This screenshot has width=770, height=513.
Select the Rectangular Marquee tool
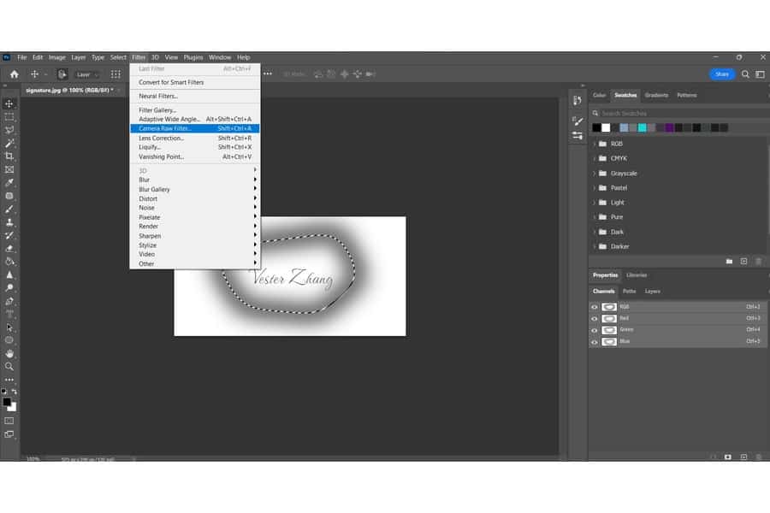coord(9,117)
